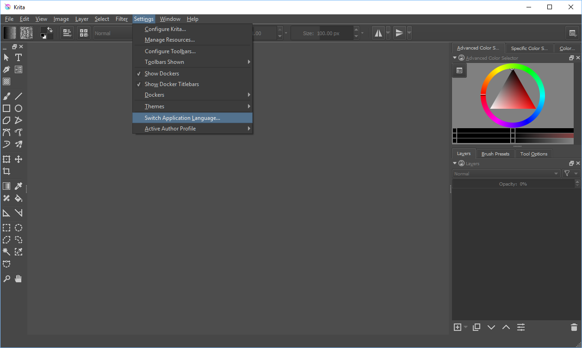The width and height of the screenshot is (582, 348).
Task: Open the Window menu
Action: click(170, 19)
